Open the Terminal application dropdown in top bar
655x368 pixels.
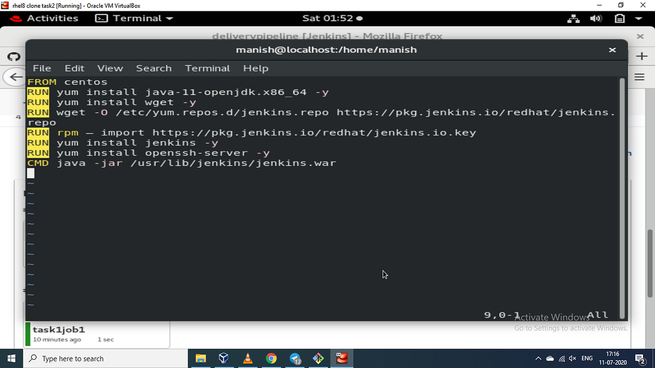coord(134,18)
